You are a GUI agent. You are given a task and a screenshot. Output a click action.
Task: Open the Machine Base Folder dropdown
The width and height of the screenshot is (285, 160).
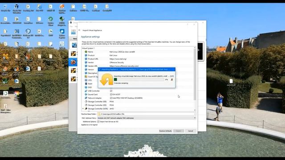(195, 114)
